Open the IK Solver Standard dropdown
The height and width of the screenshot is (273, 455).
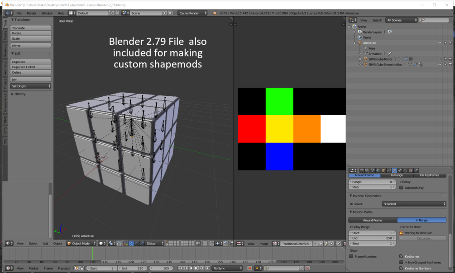tap(414, 204)
